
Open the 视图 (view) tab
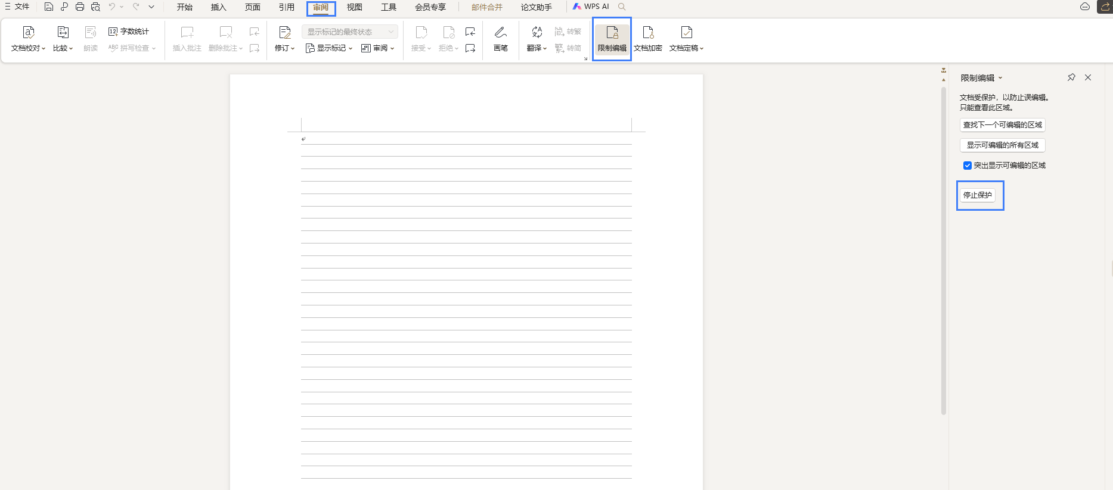(x=354, y=7)
